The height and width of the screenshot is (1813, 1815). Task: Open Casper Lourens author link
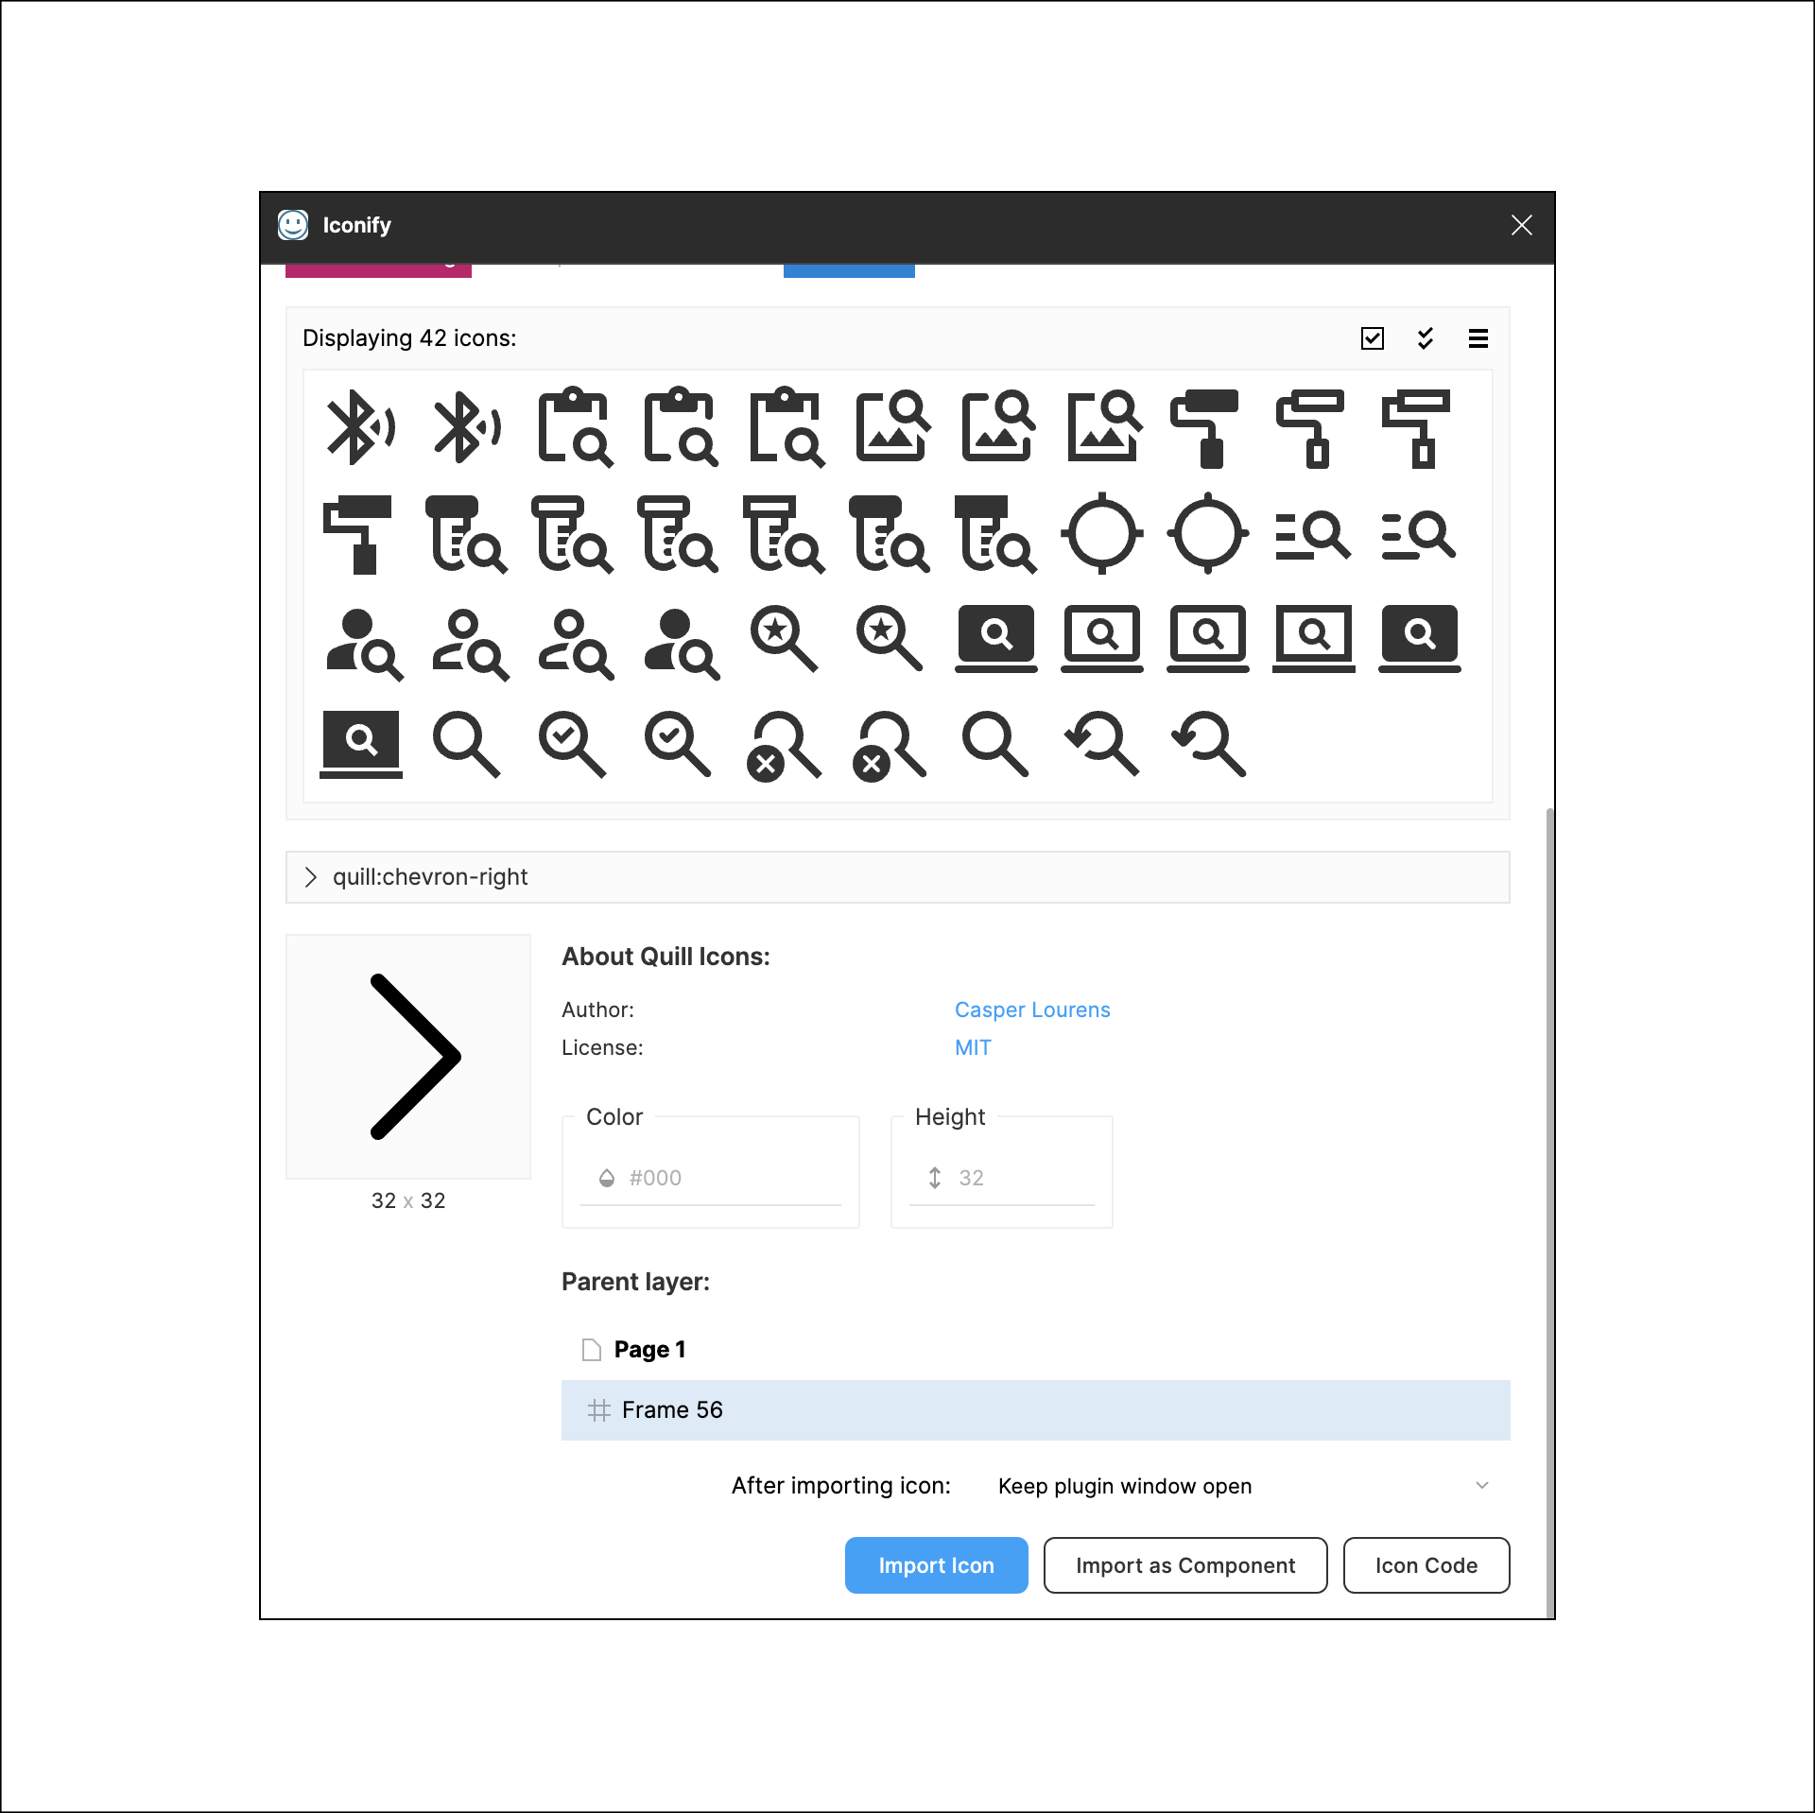(x=1031, y=1010)
